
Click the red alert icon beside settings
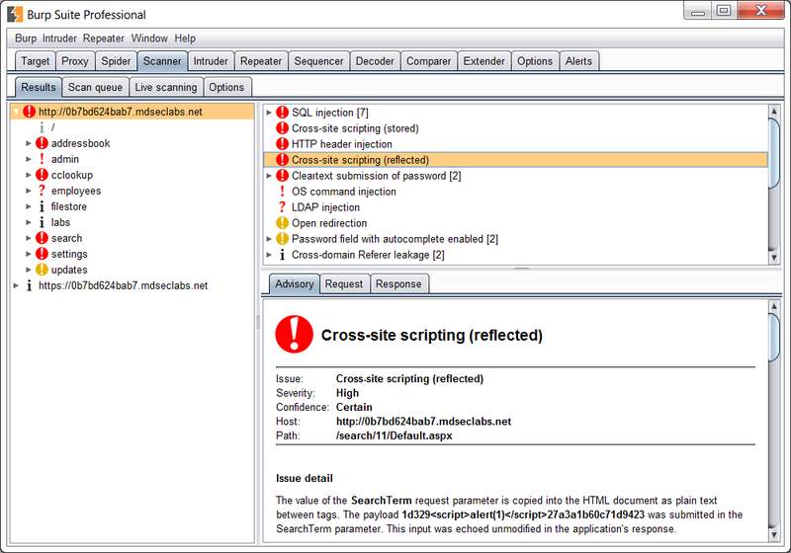[x=42, y=254]
